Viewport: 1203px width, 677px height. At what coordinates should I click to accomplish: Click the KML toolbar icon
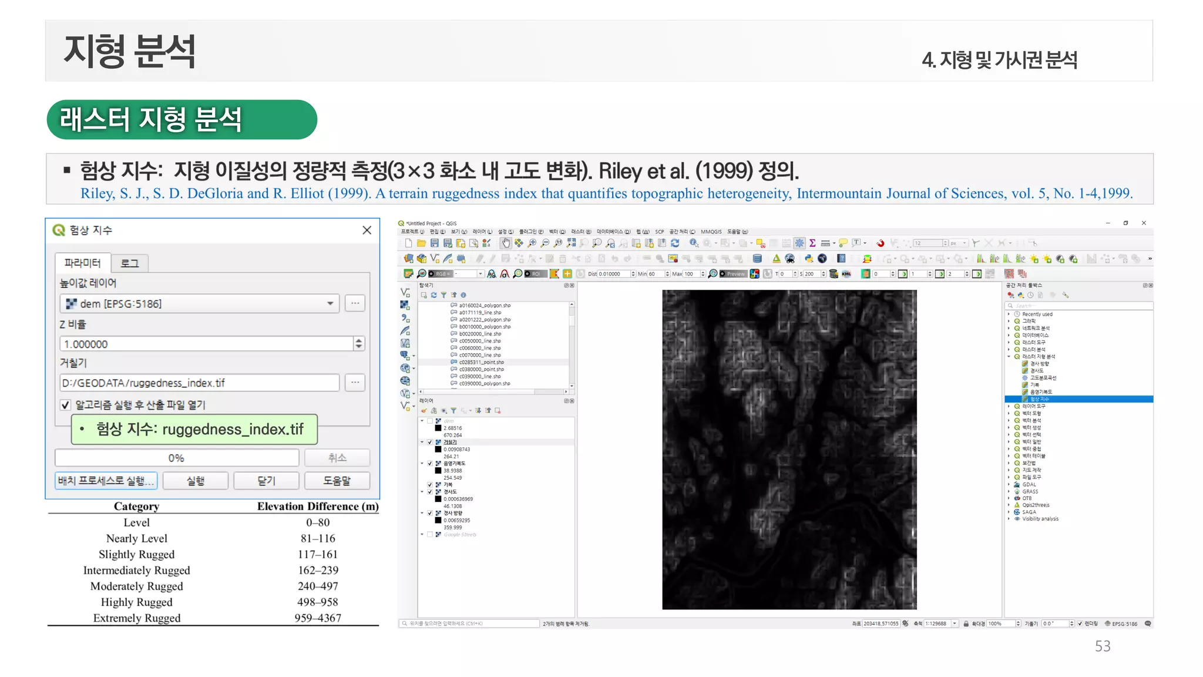[846, 274]
